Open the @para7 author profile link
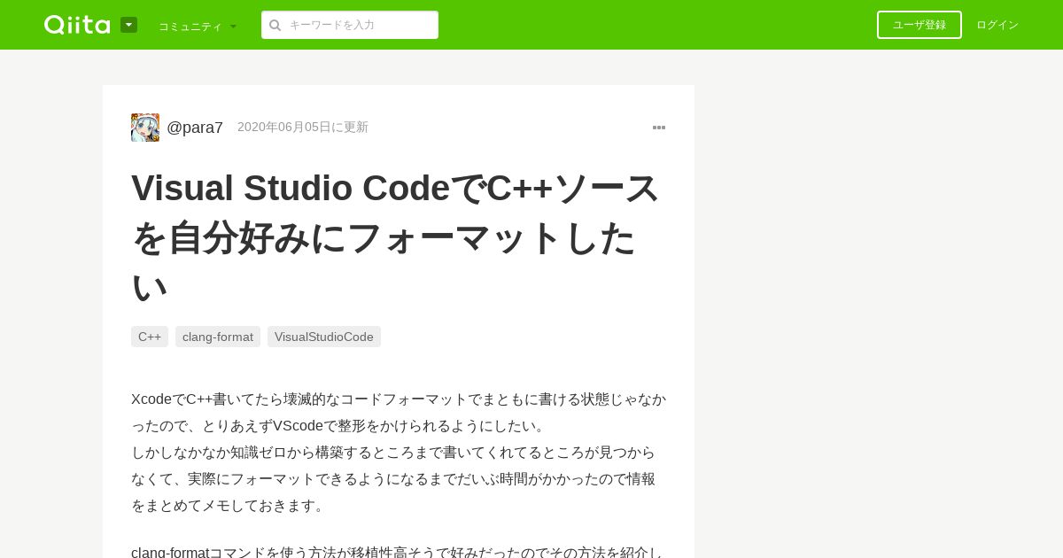The width and height of the screenshot is (1063, 558). [x=195, y=128]
